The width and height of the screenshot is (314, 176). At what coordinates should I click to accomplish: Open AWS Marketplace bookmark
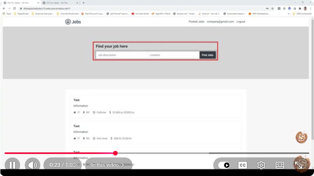pyautogui.click(x=259, y=14)
